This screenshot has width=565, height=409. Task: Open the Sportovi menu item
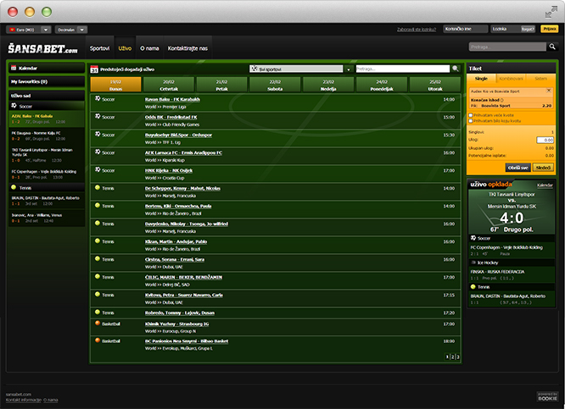coord(99,49)
